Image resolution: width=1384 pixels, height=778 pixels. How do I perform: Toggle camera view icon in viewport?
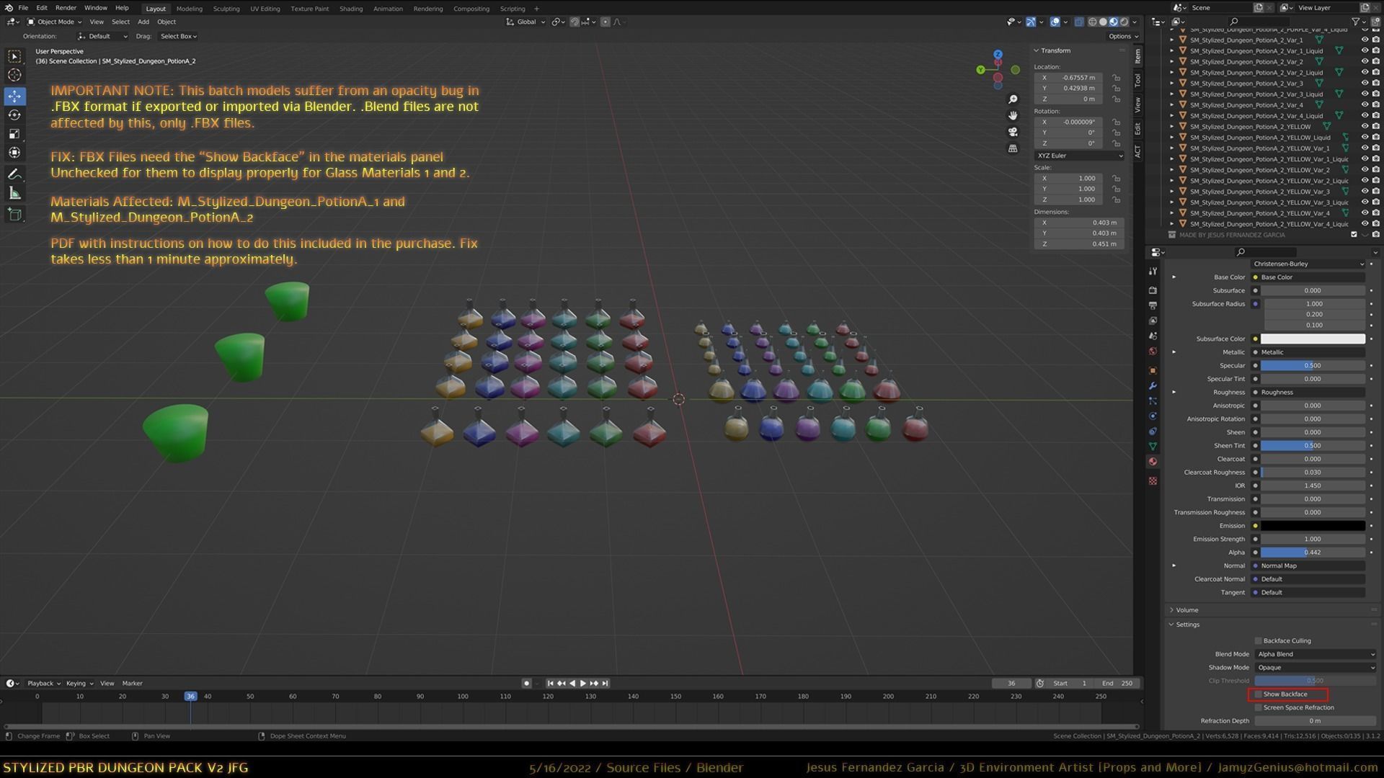(1013, 132)
